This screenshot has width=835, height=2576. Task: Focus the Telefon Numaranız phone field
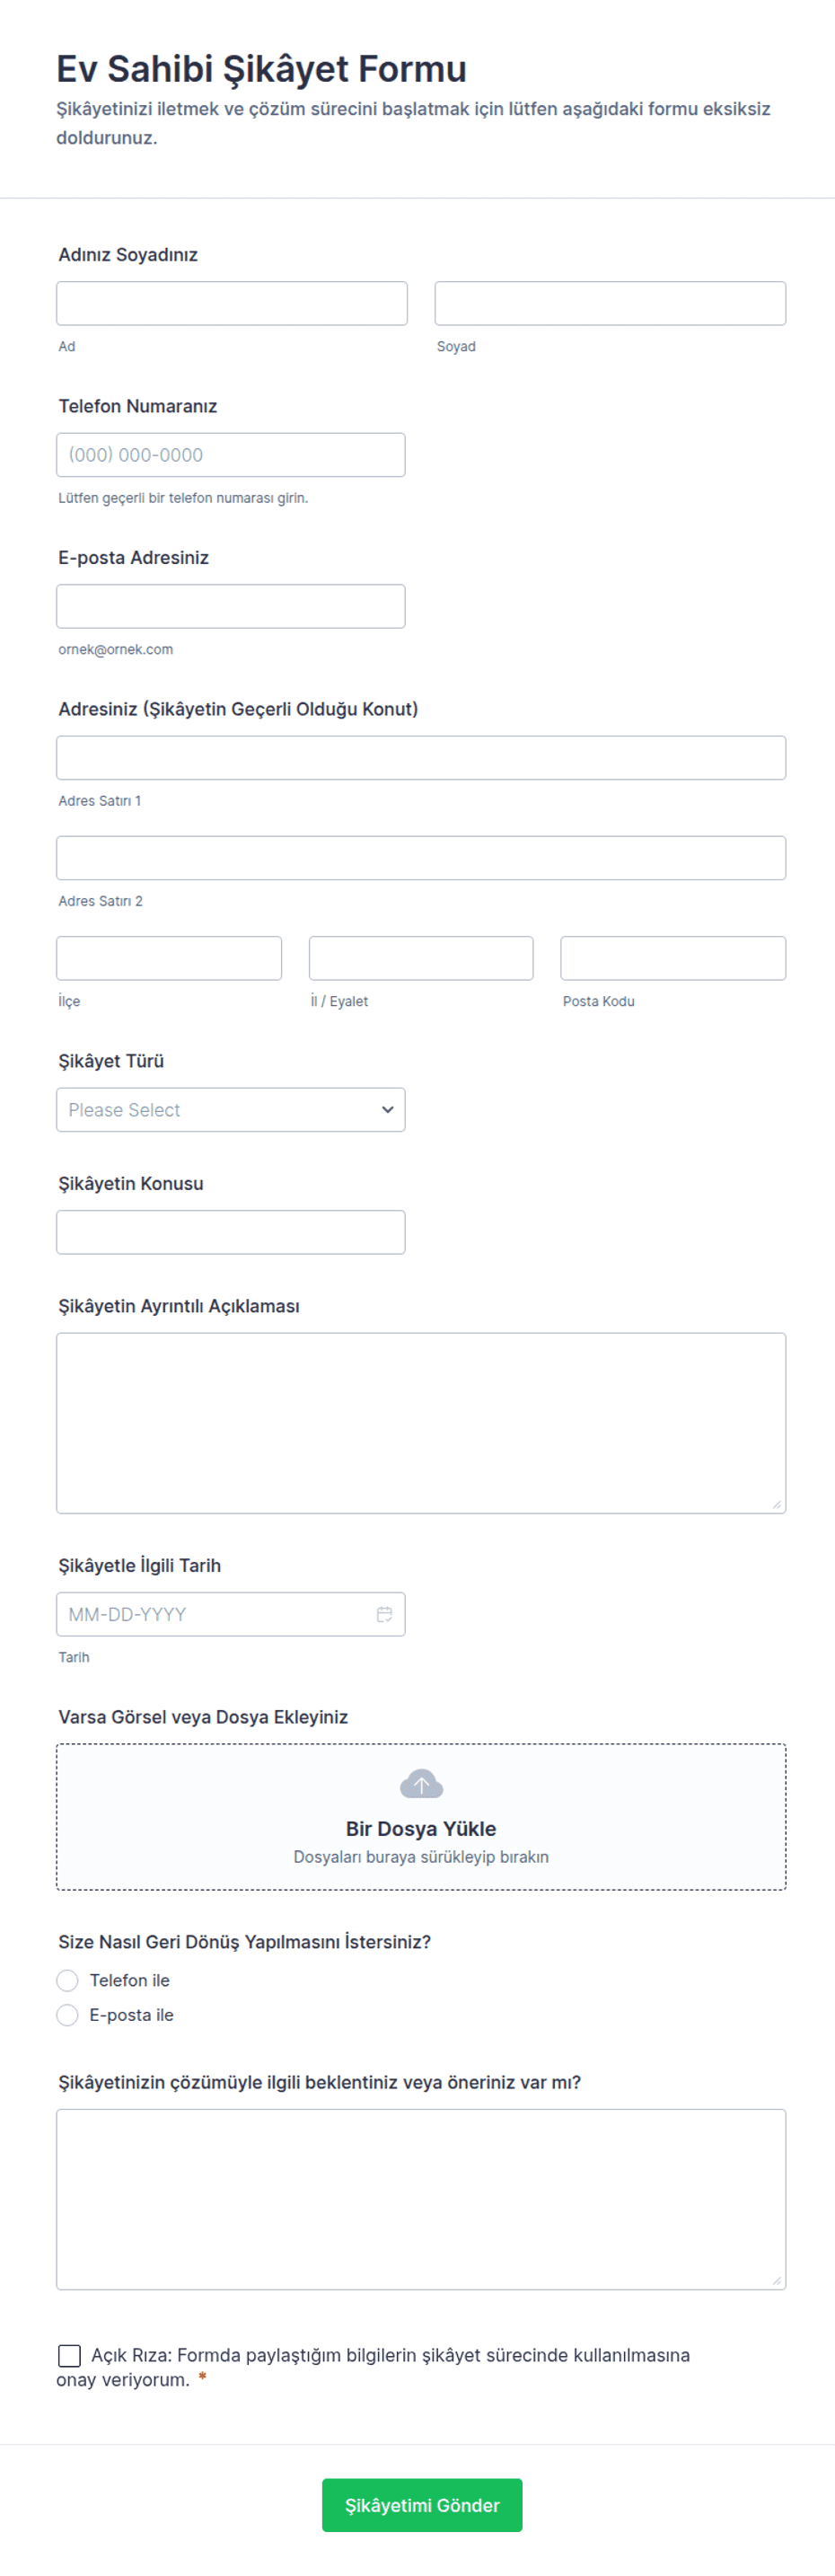coord(231,455)
